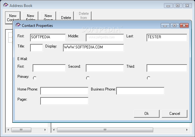
Task: Focus the First name field containing SOFTPEDIA
Action: point(48,38)
